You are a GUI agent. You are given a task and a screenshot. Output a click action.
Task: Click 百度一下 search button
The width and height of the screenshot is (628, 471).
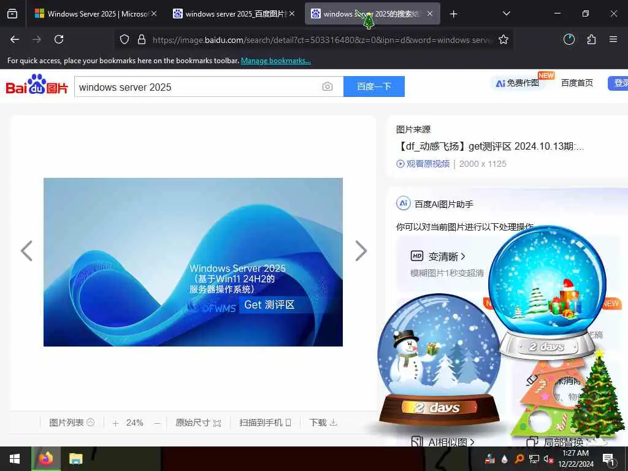[373, 86]
